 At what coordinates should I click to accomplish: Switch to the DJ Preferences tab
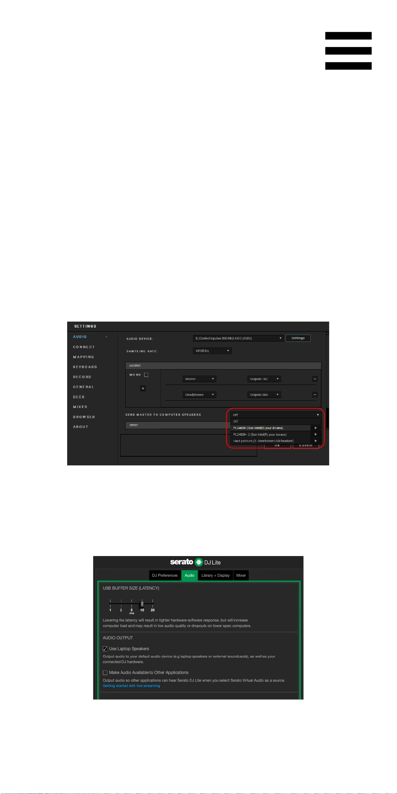pyautogui.click(x=165, y=575)
